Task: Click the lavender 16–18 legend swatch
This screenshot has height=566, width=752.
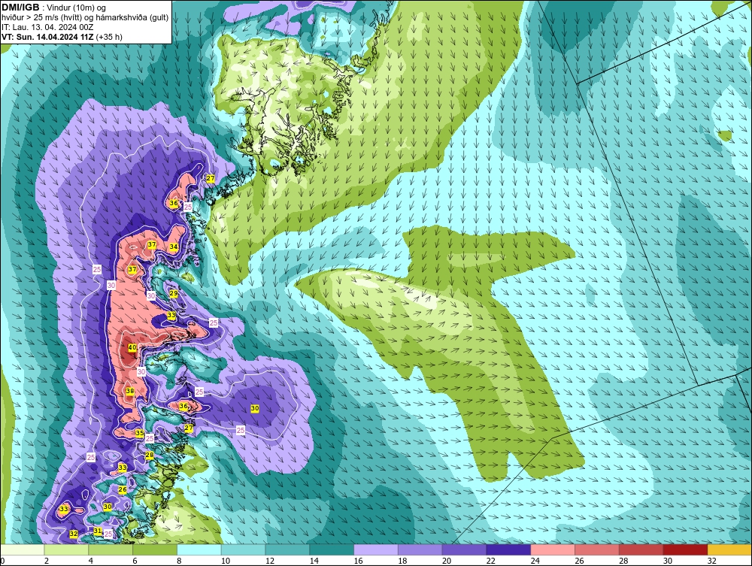Action: tap(376, 549)
